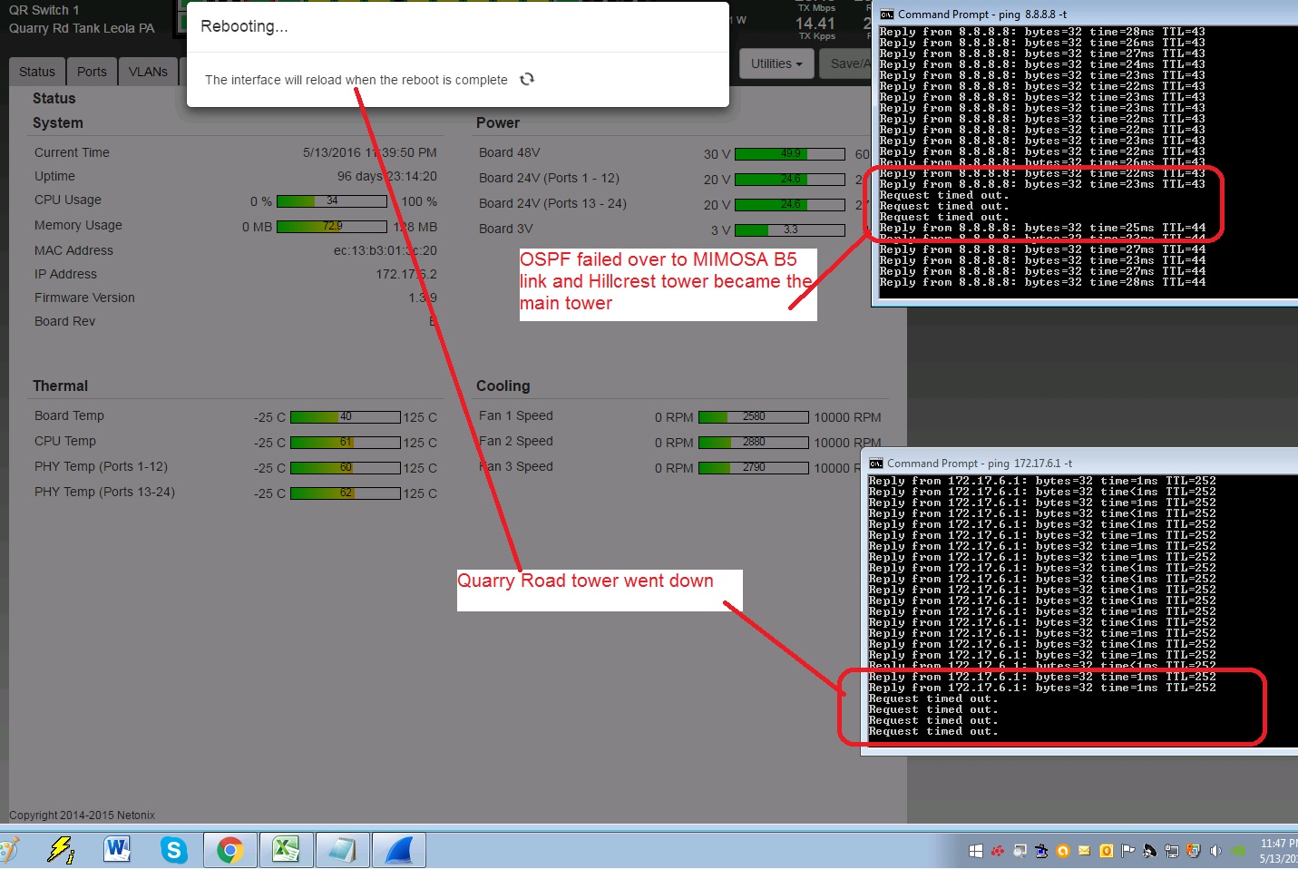The height and width of the screenshot is (869, 1298).
Task: Open Wireshark from the taskbar
Action: click(x=398, y=850)
